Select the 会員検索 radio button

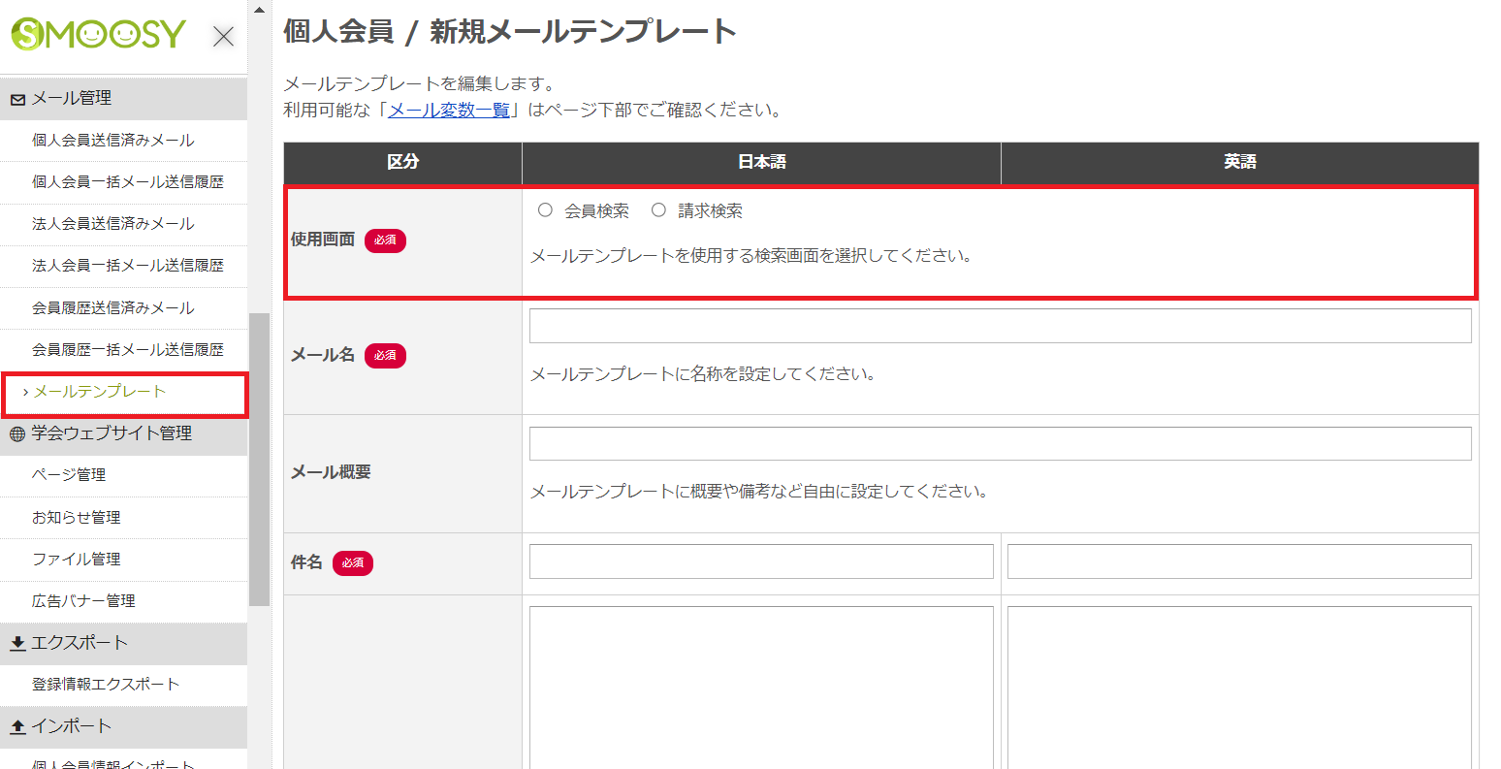[545, 209]
